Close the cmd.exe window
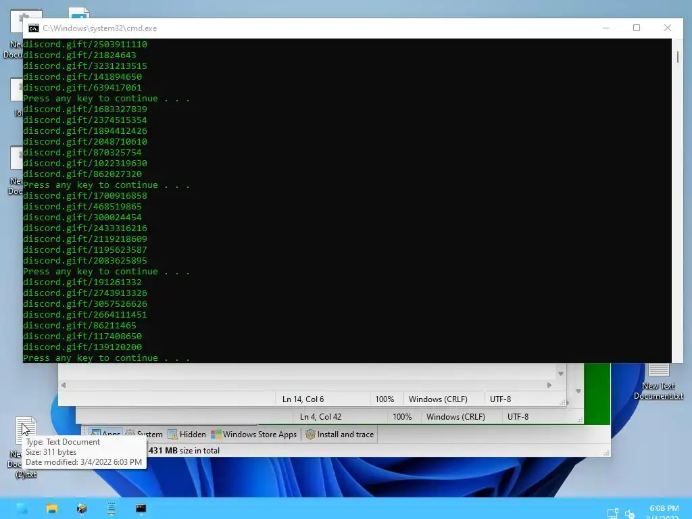692x519 pixels. pos(667,28)
